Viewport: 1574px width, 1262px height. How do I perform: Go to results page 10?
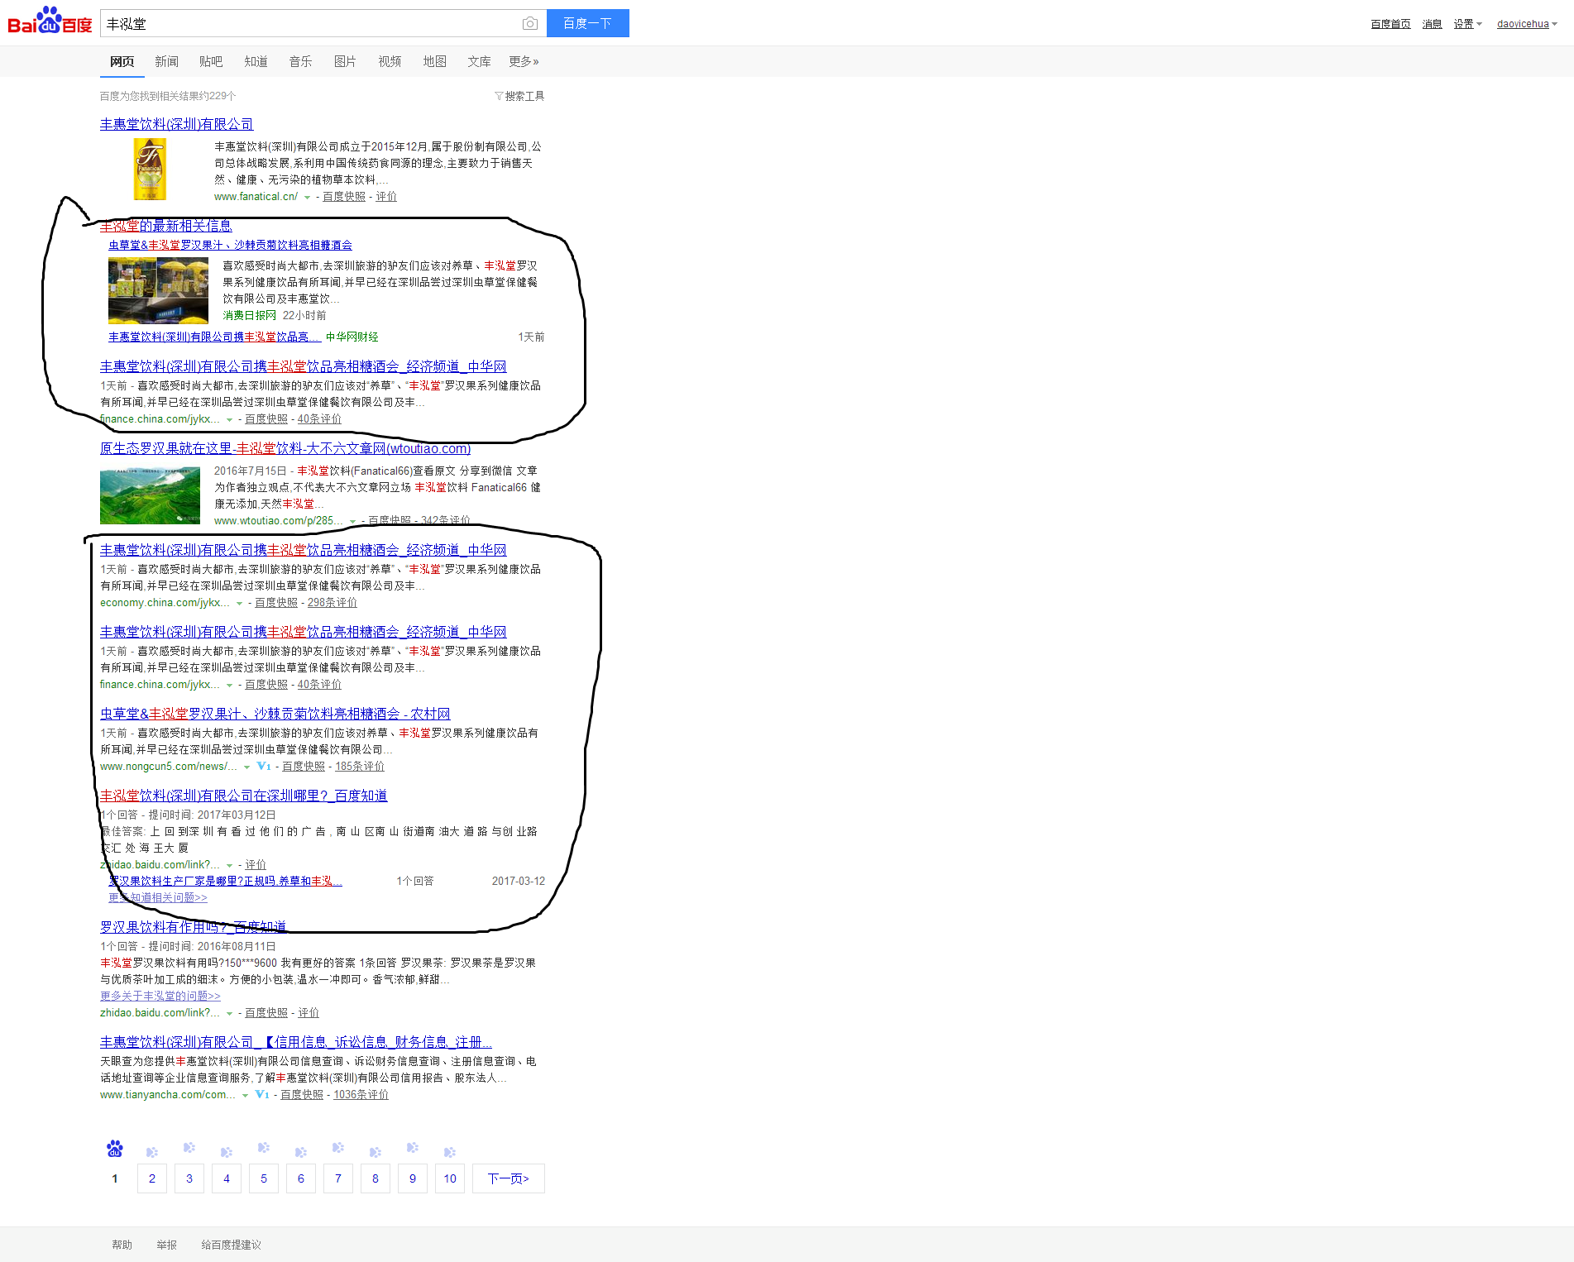(x=450, y=1178)
